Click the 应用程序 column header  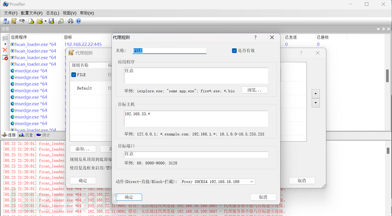point(36,37)
